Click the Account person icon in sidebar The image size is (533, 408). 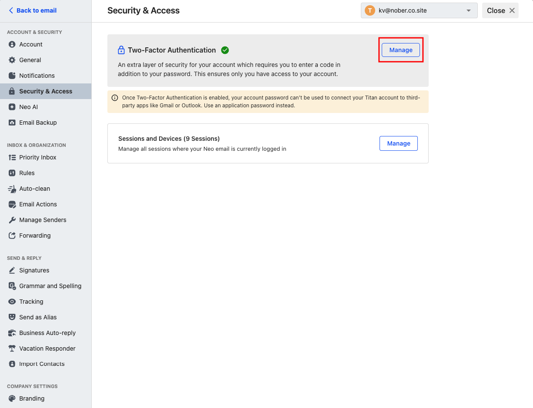[12, 44]
